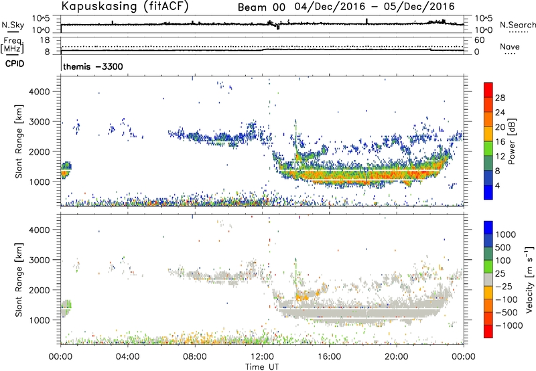
Task: Click the 2000 tick on the velocity panel axis
Action: (40, 290)
